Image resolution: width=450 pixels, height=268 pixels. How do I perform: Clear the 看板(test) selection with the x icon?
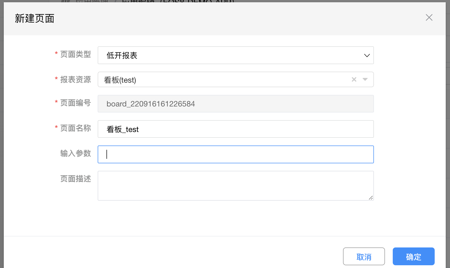pyautogui.click(x=354, y=79)
